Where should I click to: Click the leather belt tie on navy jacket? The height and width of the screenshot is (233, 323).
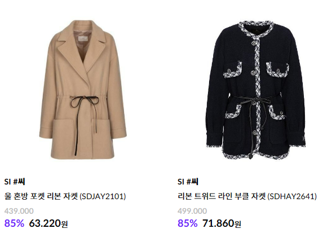point(255,102)
